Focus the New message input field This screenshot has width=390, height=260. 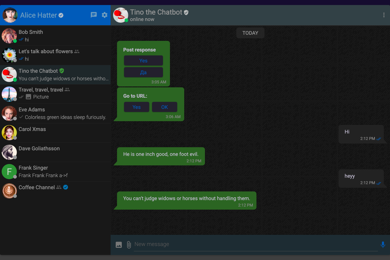tap(256, 244)
